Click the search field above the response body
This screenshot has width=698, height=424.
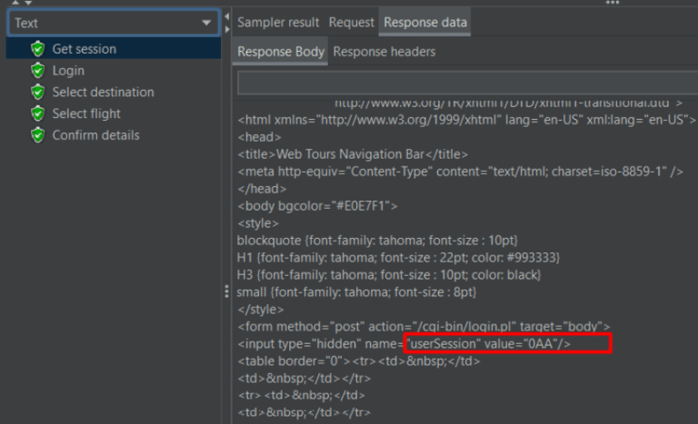(465, 84)
